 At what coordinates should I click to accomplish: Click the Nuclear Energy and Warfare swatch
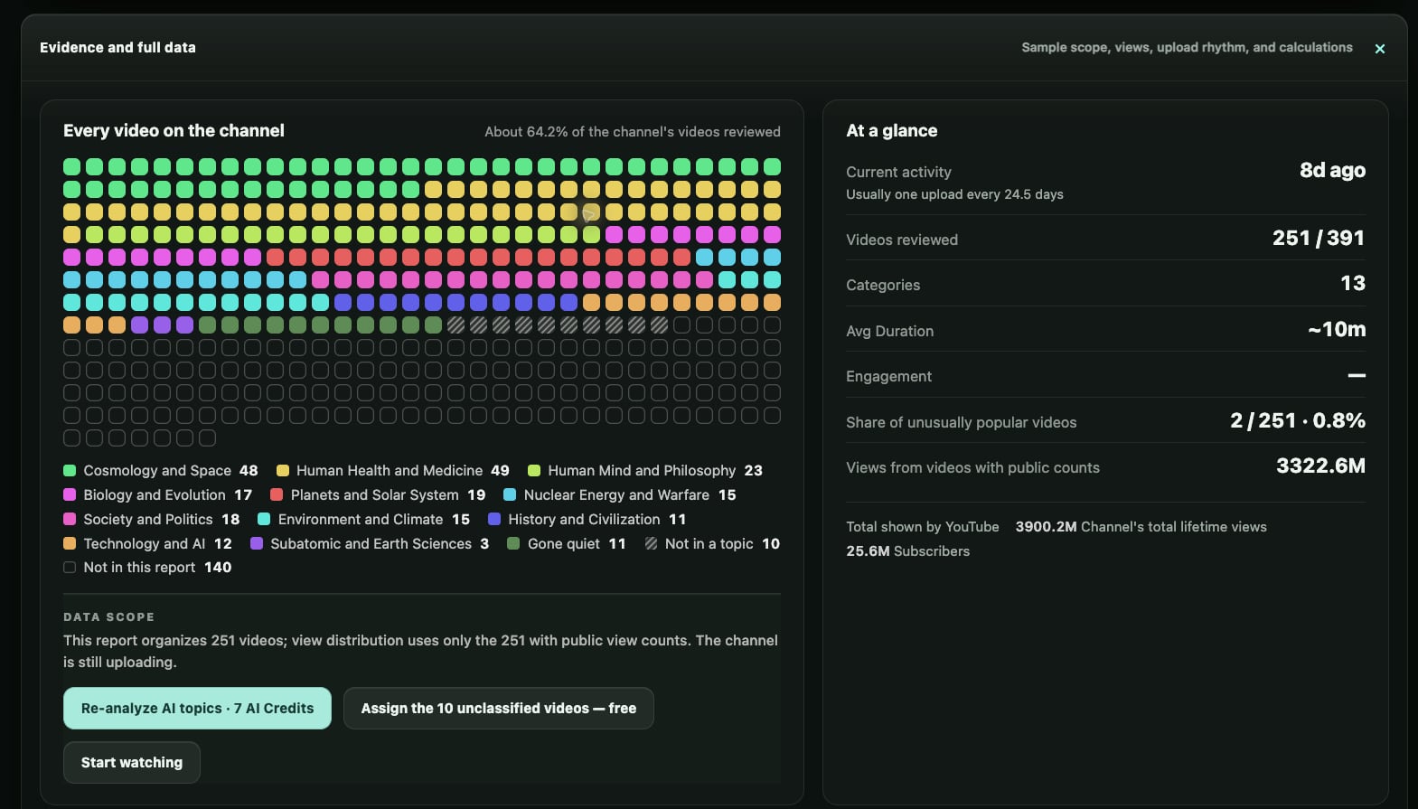[x=510, y=494]
